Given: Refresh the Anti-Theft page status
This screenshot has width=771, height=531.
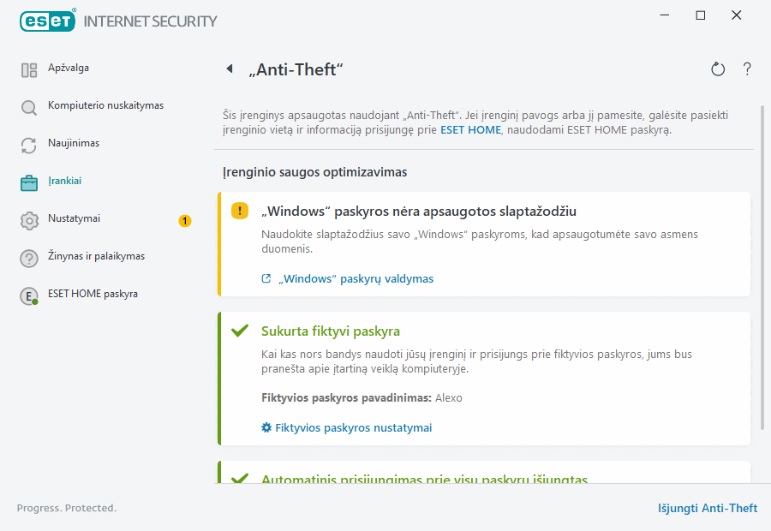Looking at the screenshot, I should point(718,69).
